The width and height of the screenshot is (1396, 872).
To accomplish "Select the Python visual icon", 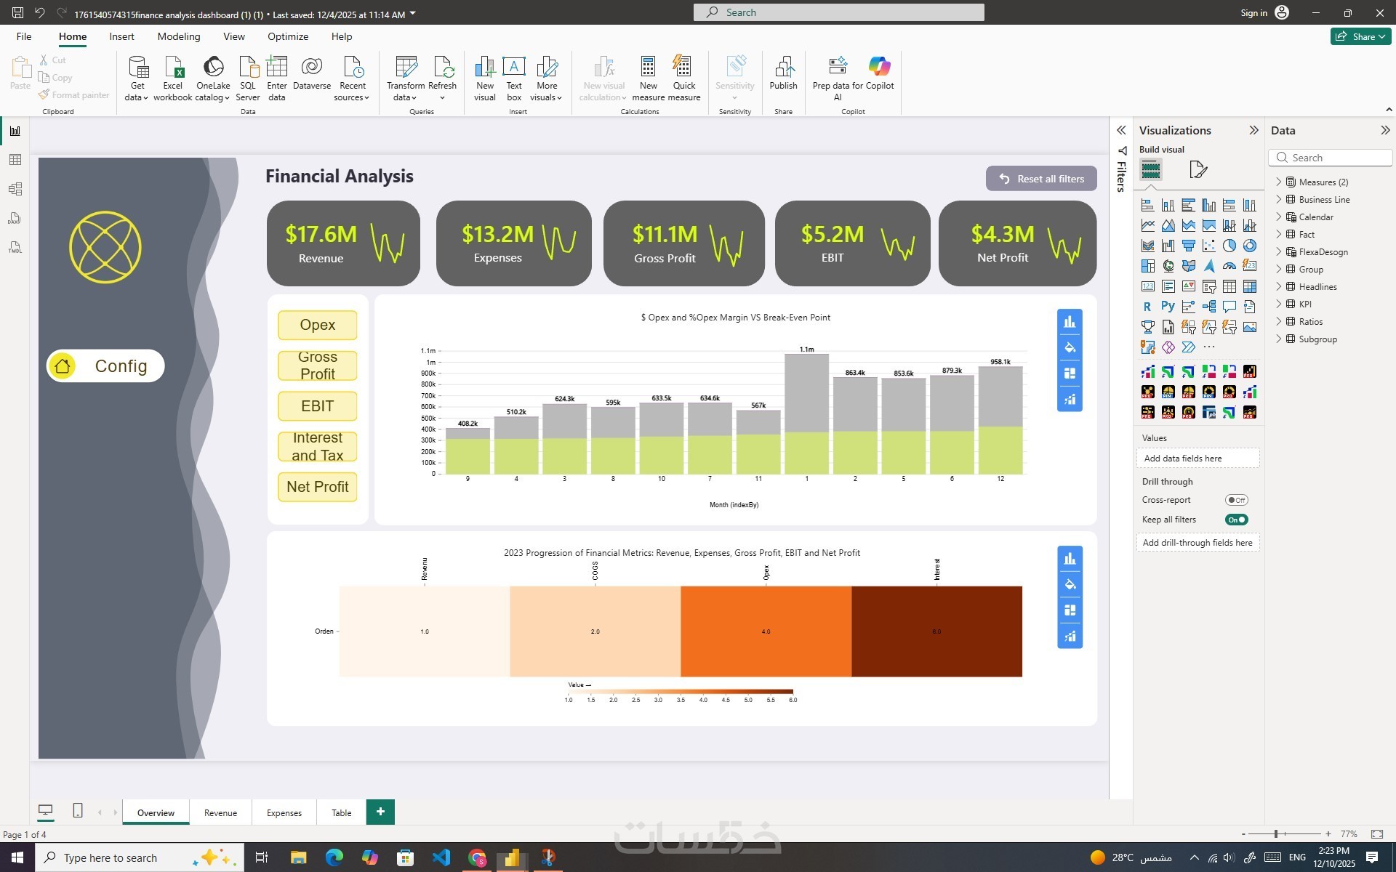I will coord(1168,307).
